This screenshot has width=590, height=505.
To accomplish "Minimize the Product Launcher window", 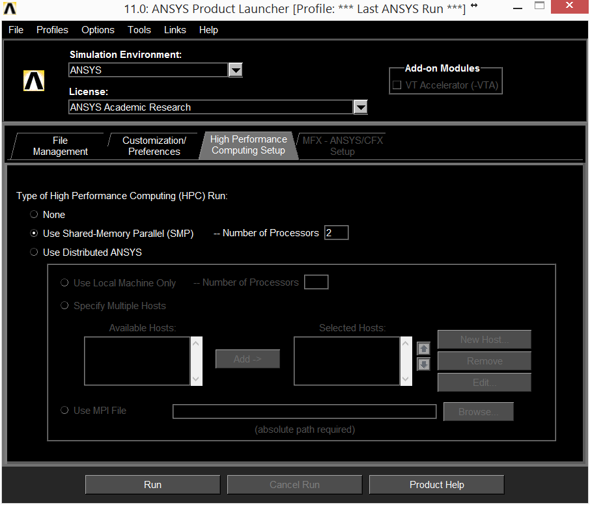I will [x=518, y=8].
